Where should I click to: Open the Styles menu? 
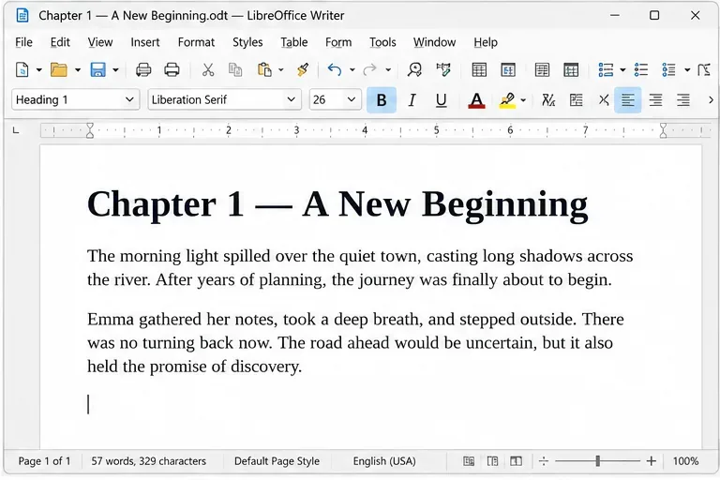point(247,42)
